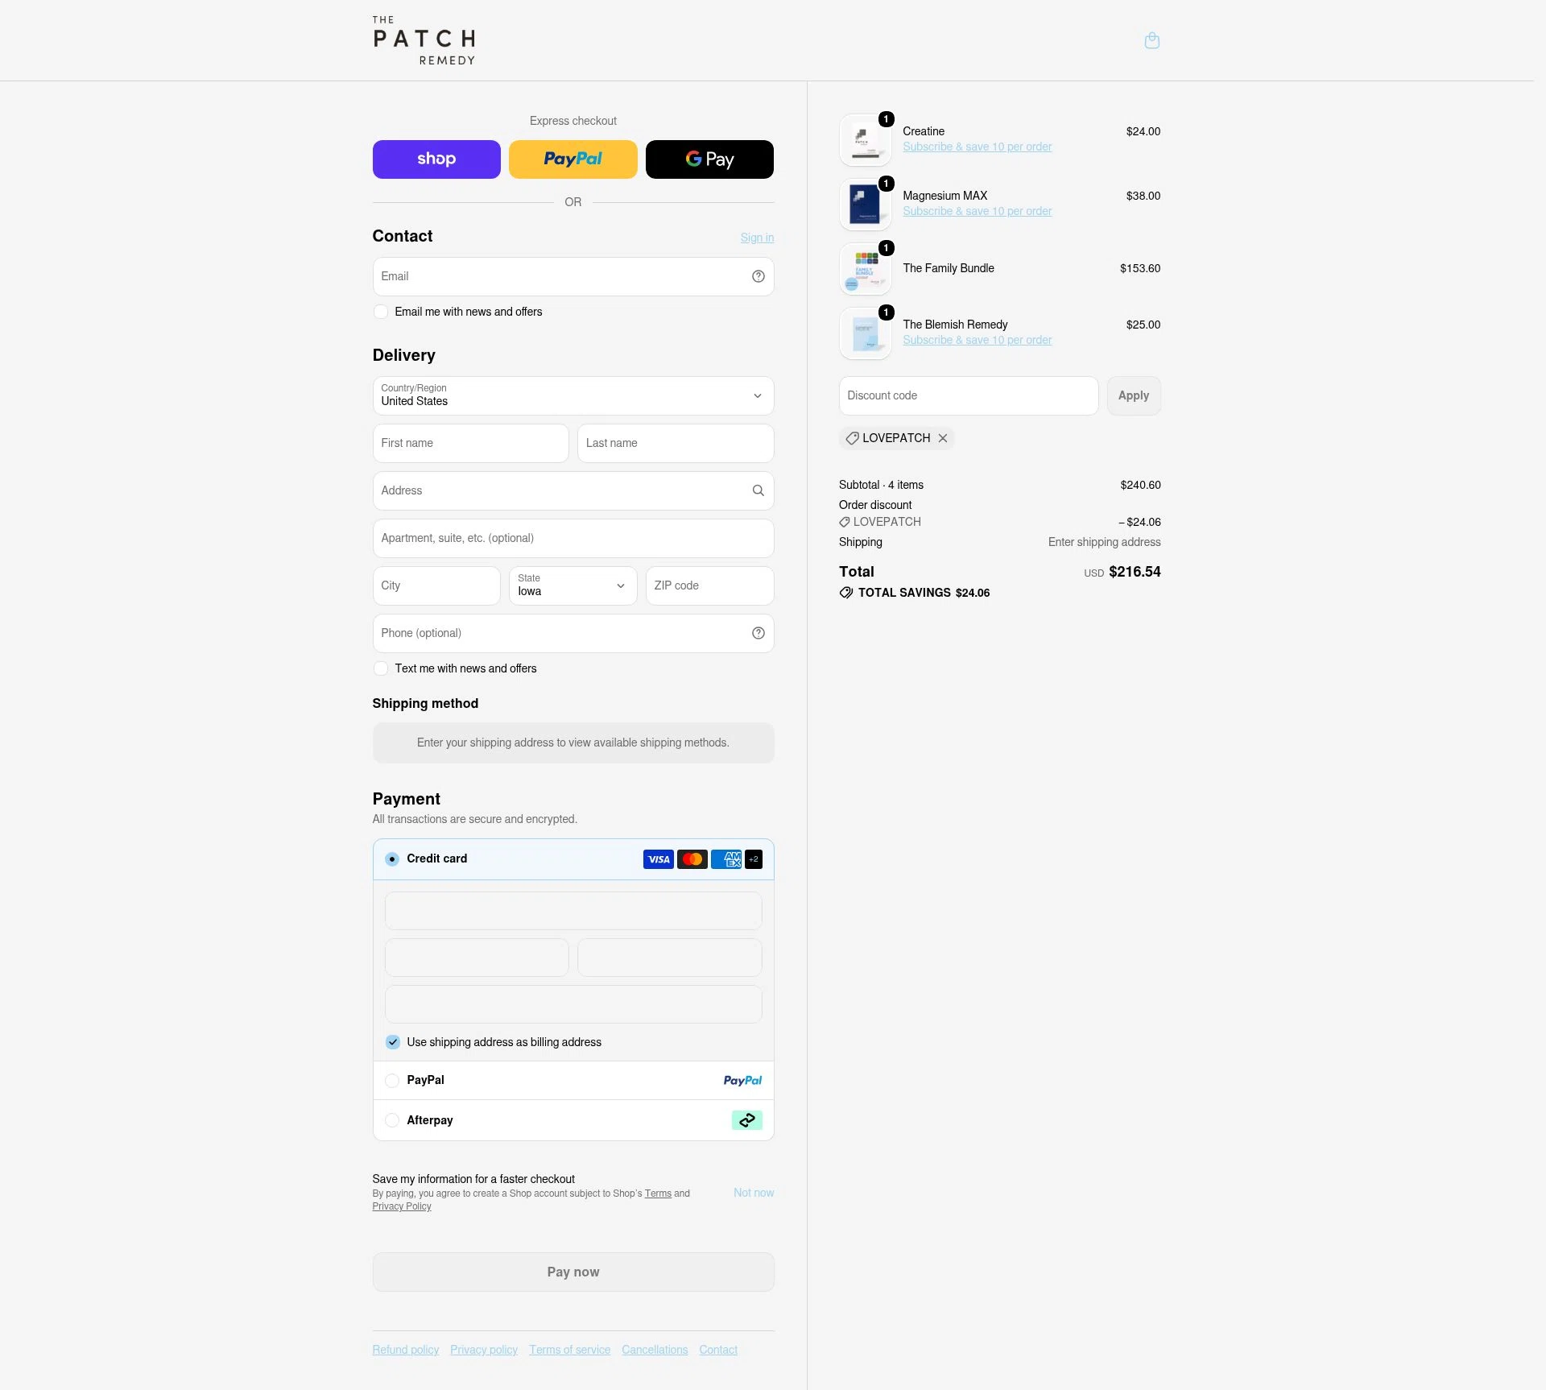This screenshot has width=1546, height=1390.
Task: Click The Patch Remedy logo
Action: 424,40
